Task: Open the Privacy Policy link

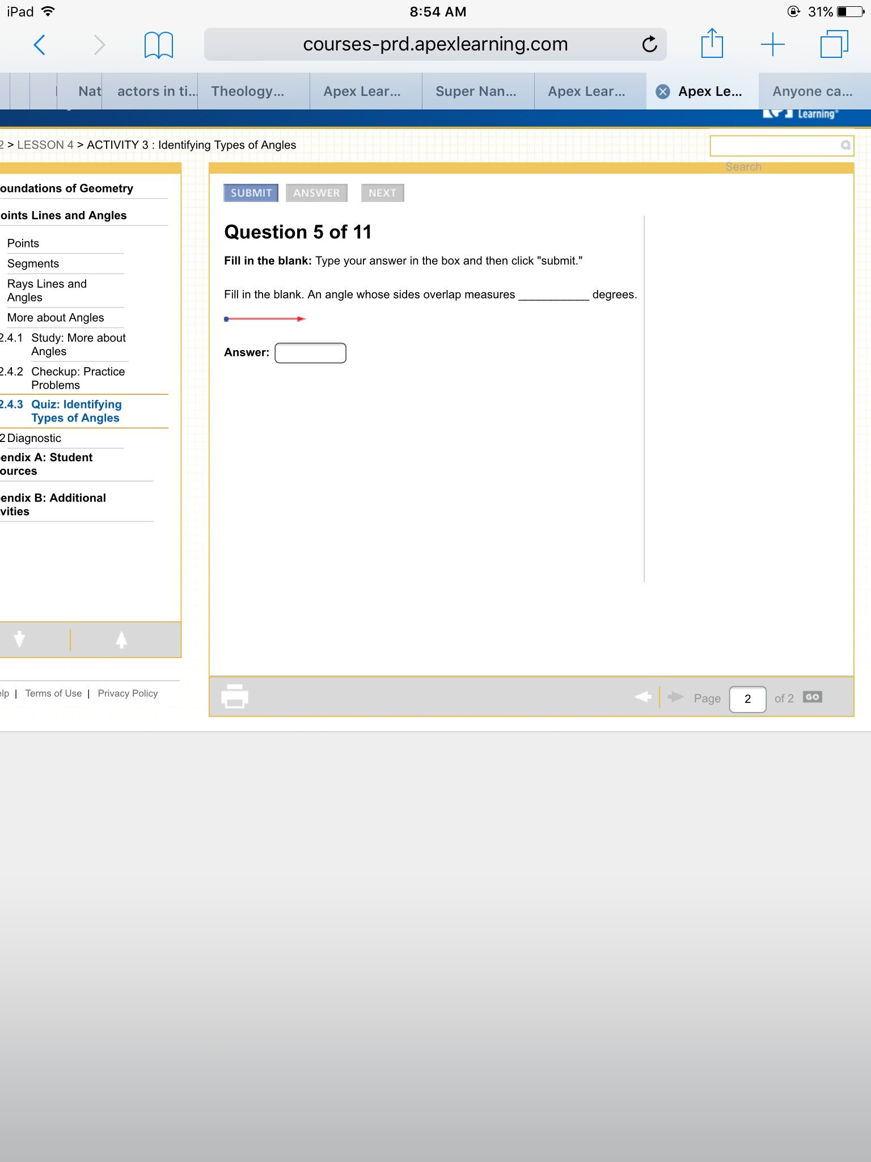Action: click(x=128, y=693)
